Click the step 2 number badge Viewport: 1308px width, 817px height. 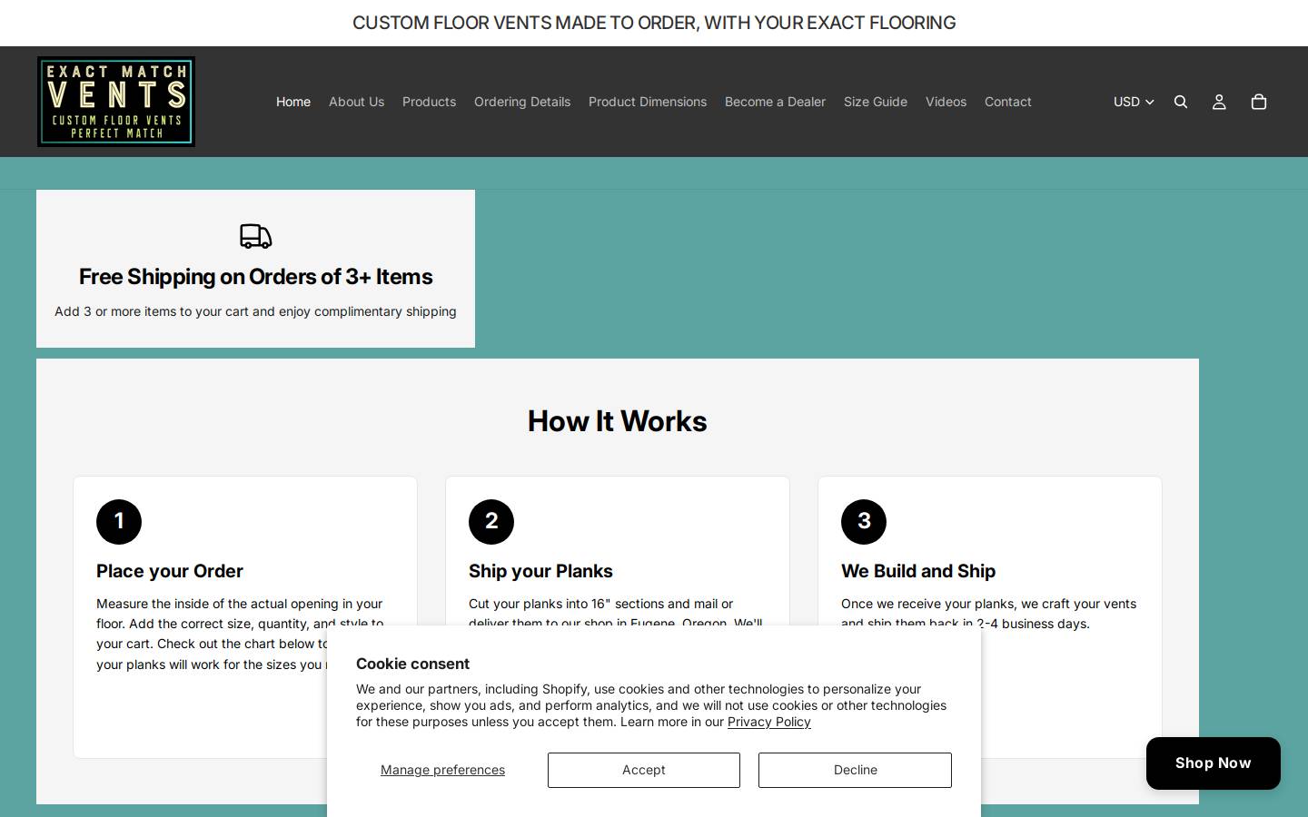click(491, 522)
